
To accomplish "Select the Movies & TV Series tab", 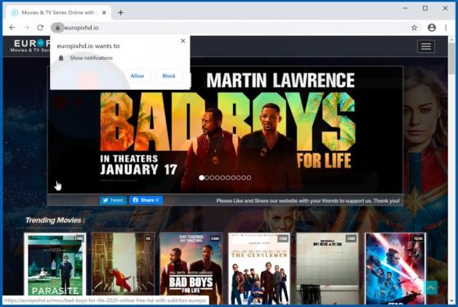I will click(x=58, y=12).
